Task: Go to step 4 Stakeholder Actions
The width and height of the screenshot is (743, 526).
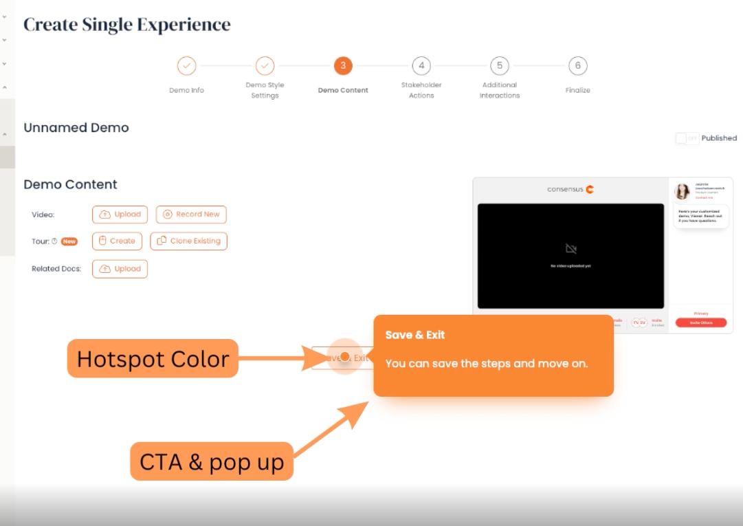Action: point(421,66)
